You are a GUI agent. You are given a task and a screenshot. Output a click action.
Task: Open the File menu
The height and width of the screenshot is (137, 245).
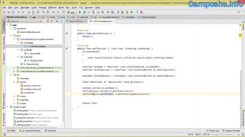(4, 8)
